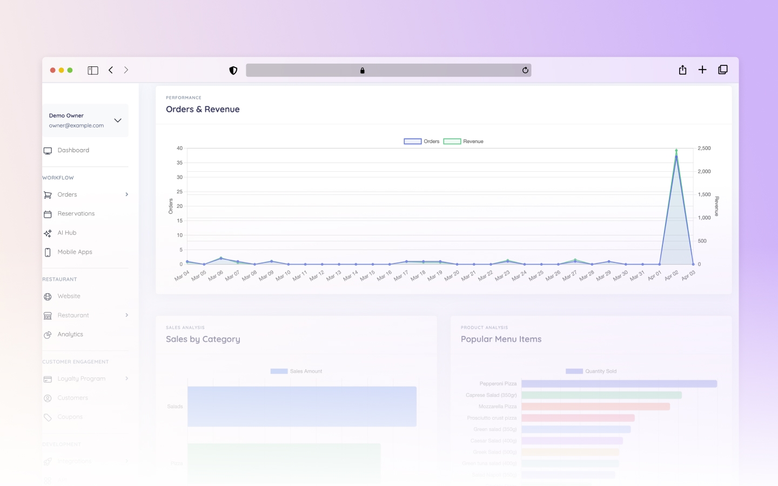Image resolution: width=778 pixels, height=486 pixels.
Task: Click the browser share icon
Action: [682, 70]
